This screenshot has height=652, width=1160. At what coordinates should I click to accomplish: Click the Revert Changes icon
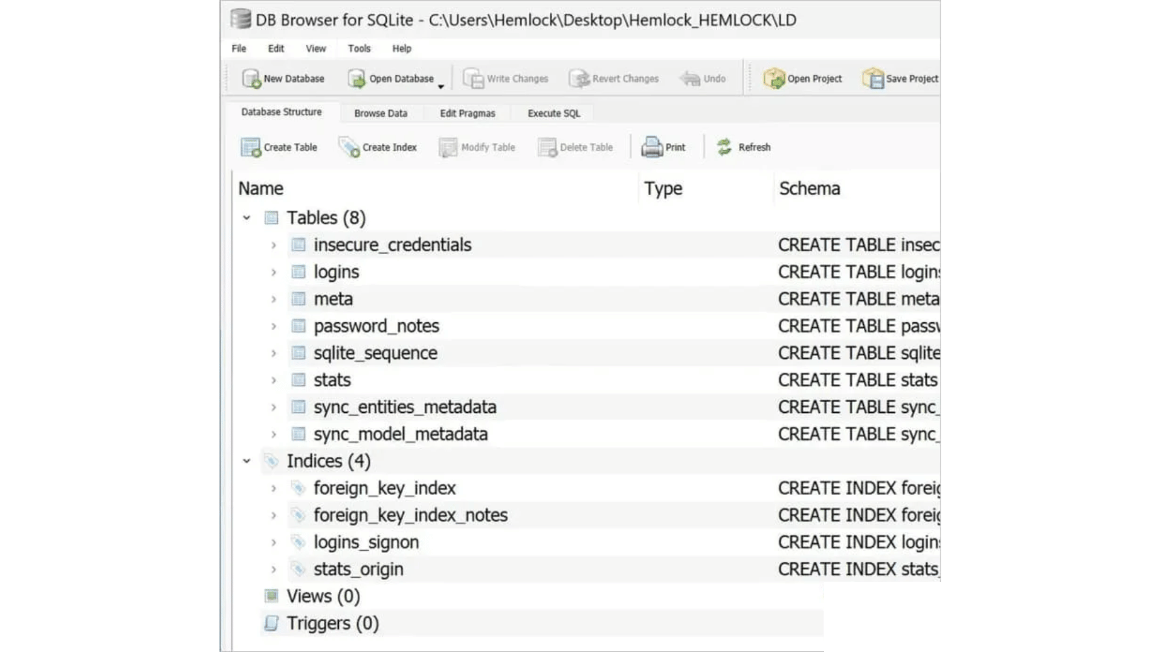pyautogui.click(x=579, y=78)
